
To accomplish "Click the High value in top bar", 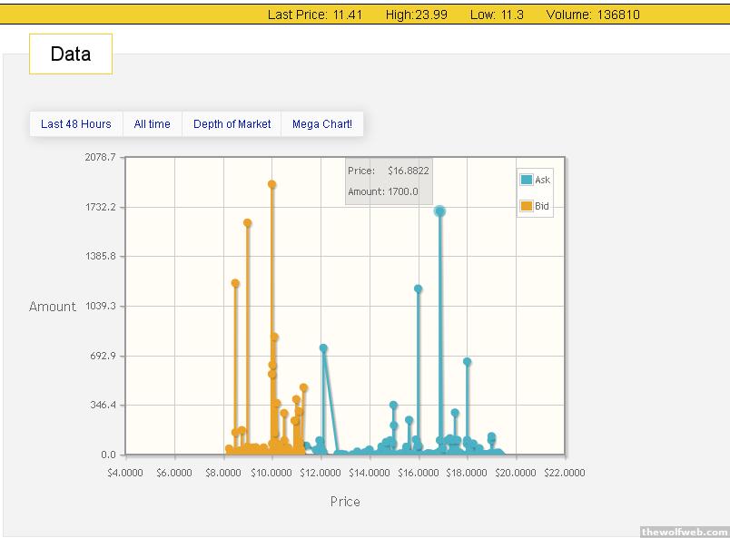I will pyautogui.click(x=430, y=15).
